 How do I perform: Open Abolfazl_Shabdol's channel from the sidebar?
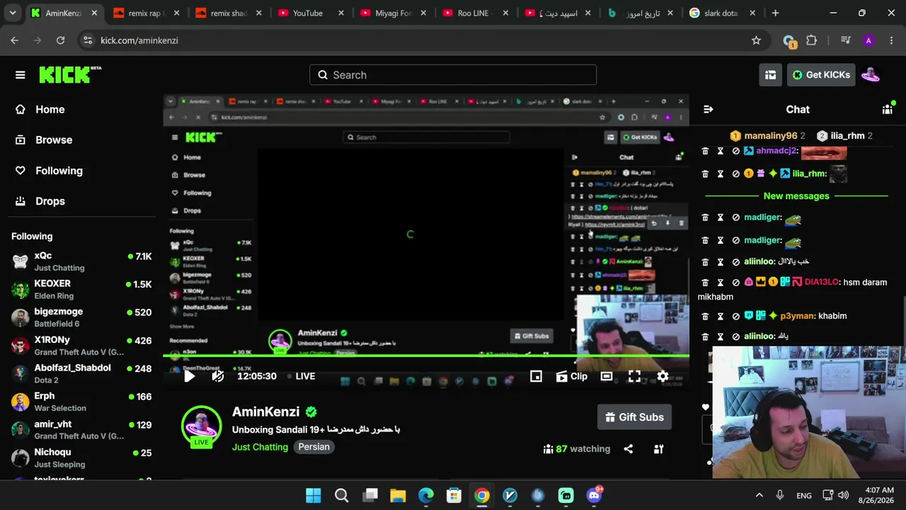click(81, 373)
